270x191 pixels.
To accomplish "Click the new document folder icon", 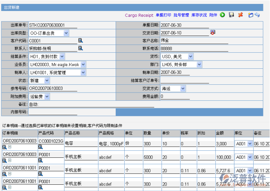I will click(250, 15).
